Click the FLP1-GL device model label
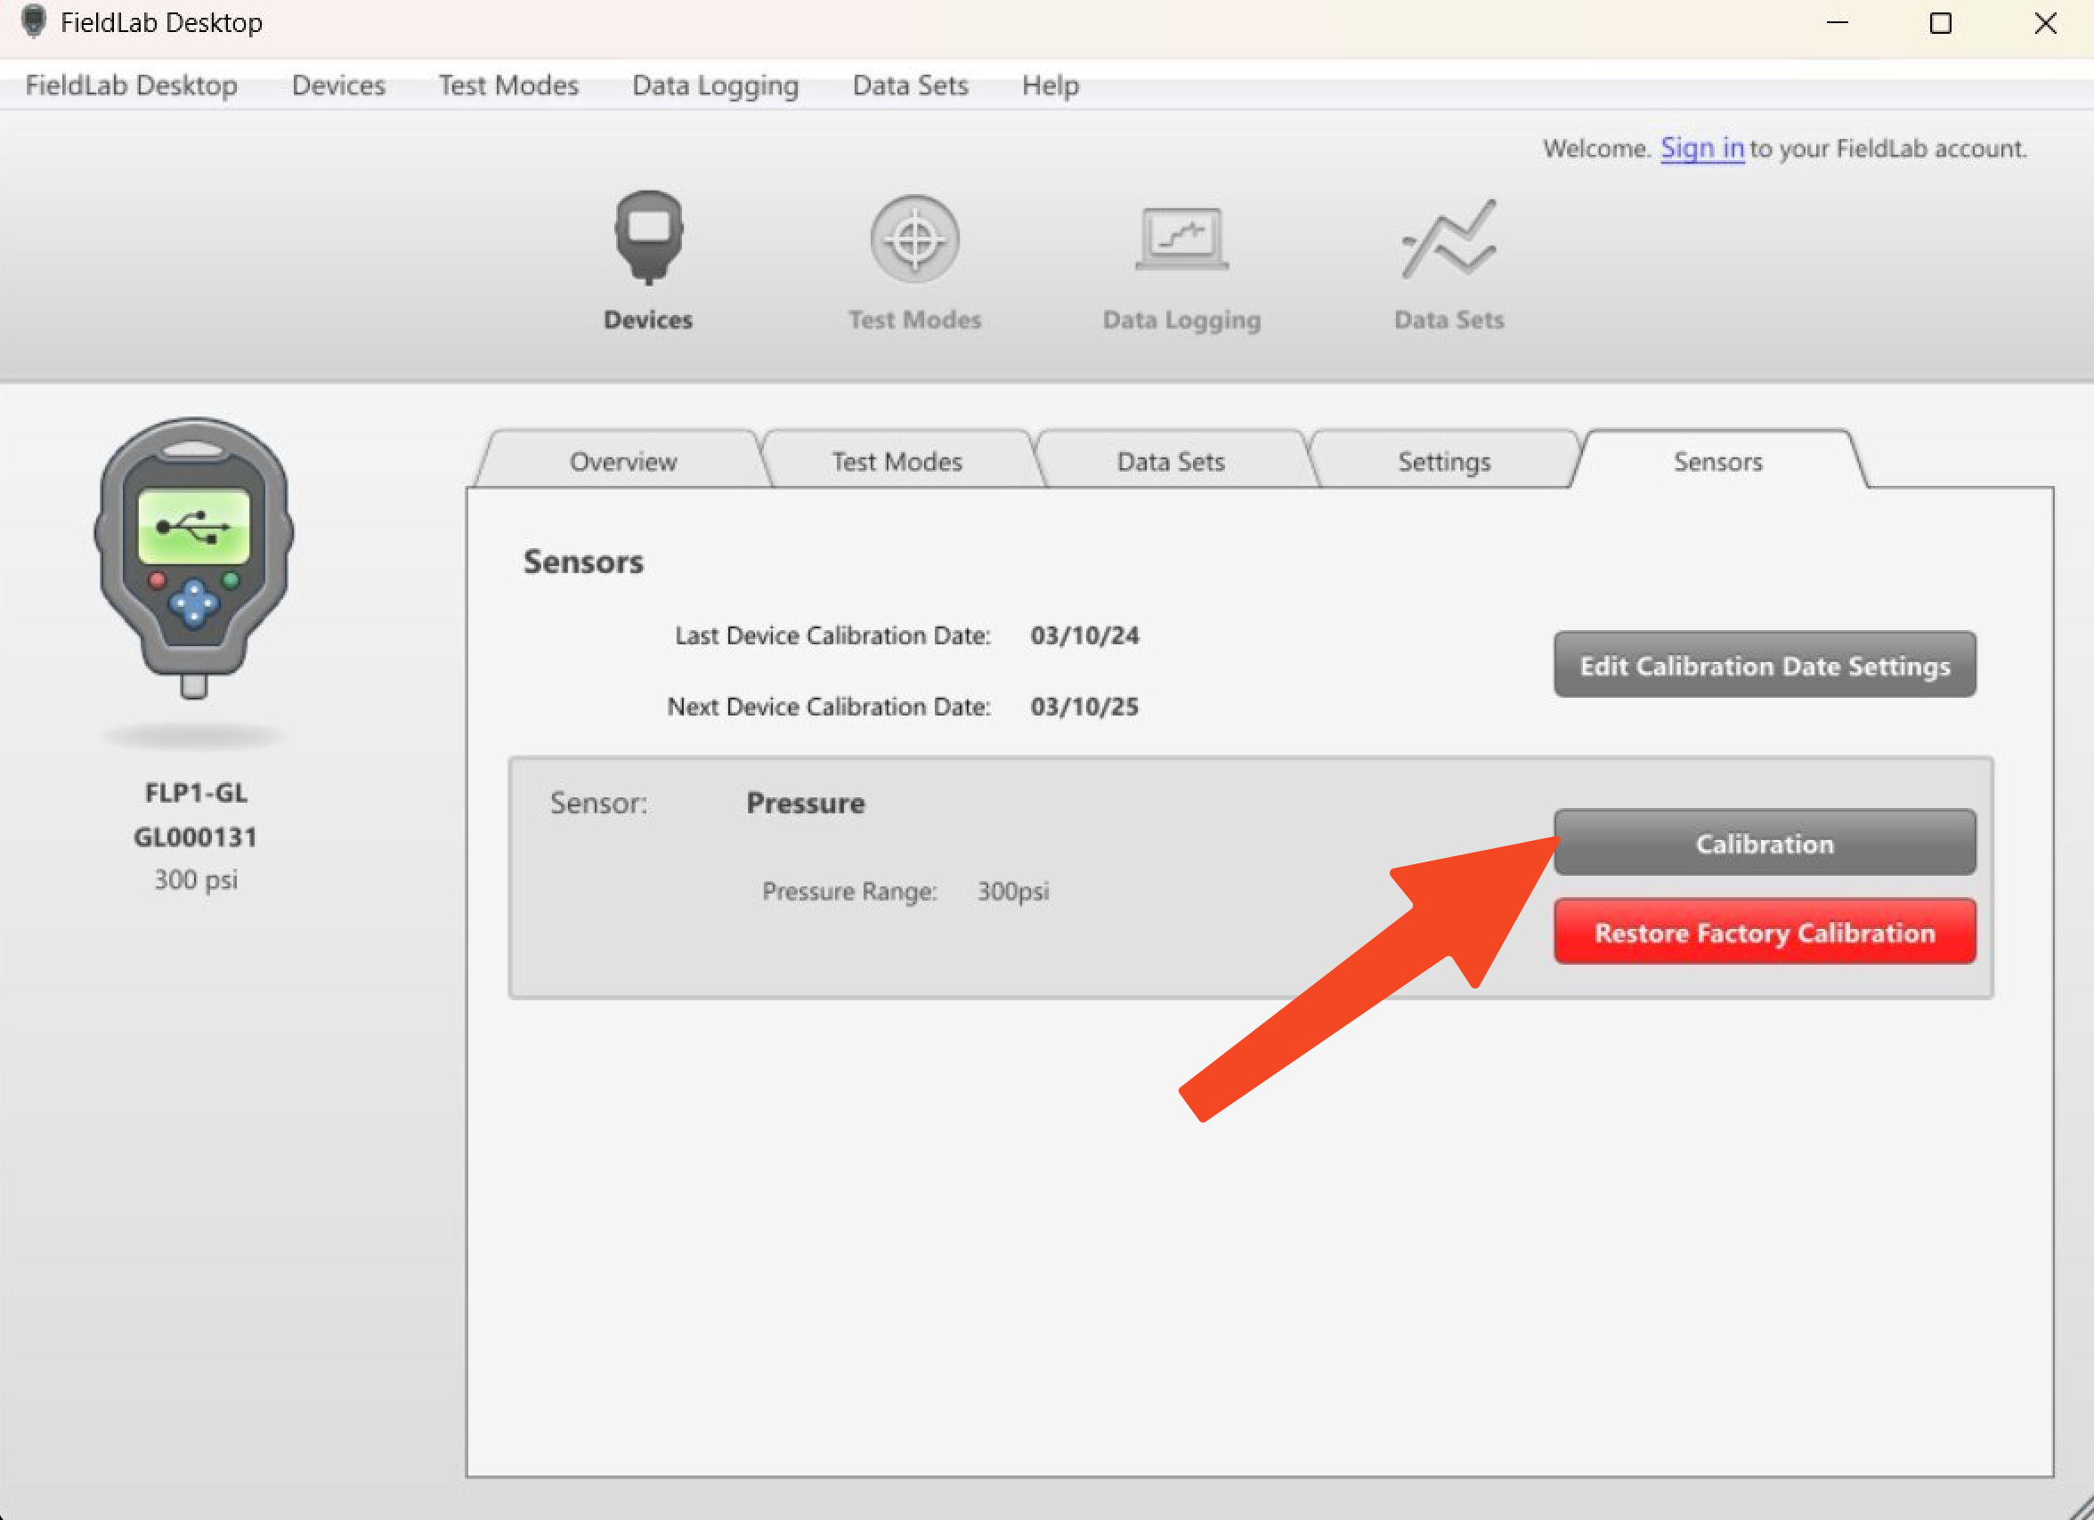The image size is (2094, 1520). 196,792
